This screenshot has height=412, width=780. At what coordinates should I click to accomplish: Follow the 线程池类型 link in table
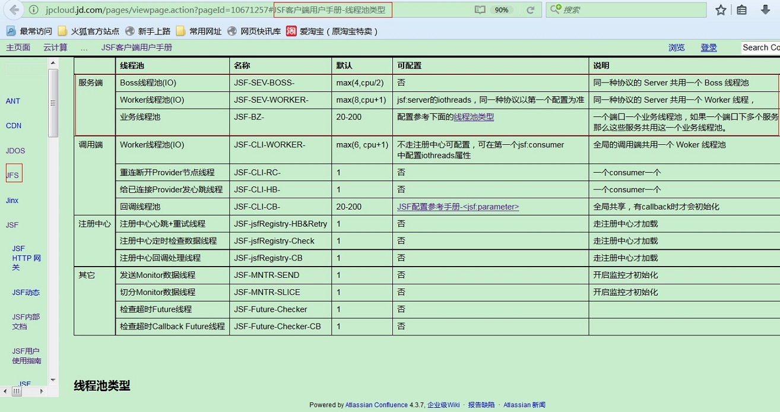point(474,117)
